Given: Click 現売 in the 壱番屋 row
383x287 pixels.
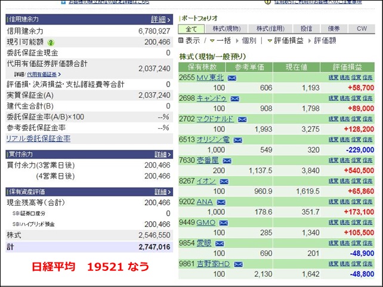Looking at the screenshot, I should (x=345, y=161).
